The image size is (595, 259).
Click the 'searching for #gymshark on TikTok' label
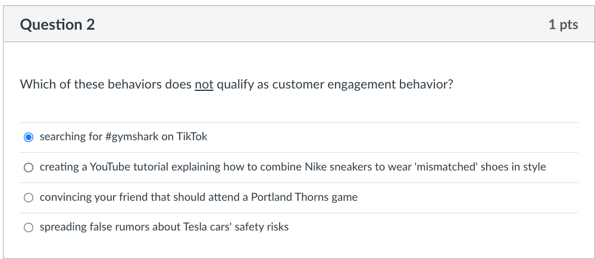coord(123,137)
